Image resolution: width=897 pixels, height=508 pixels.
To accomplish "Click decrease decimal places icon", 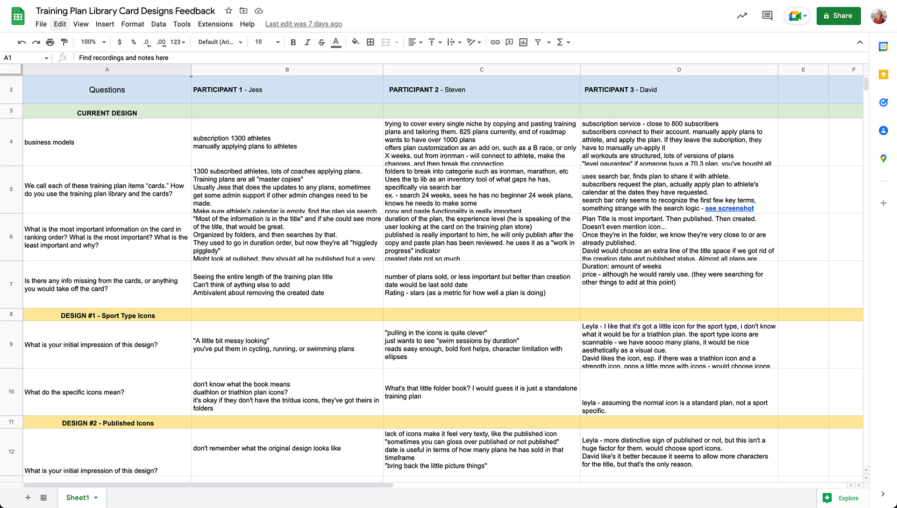I will (x=147, y=42).
